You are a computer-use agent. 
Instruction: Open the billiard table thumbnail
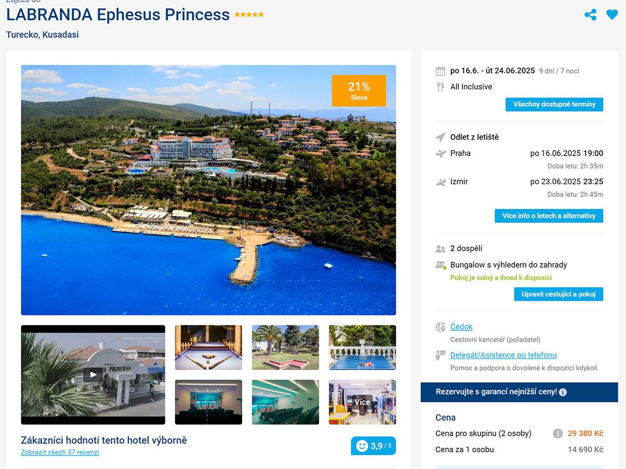point(208,347)
